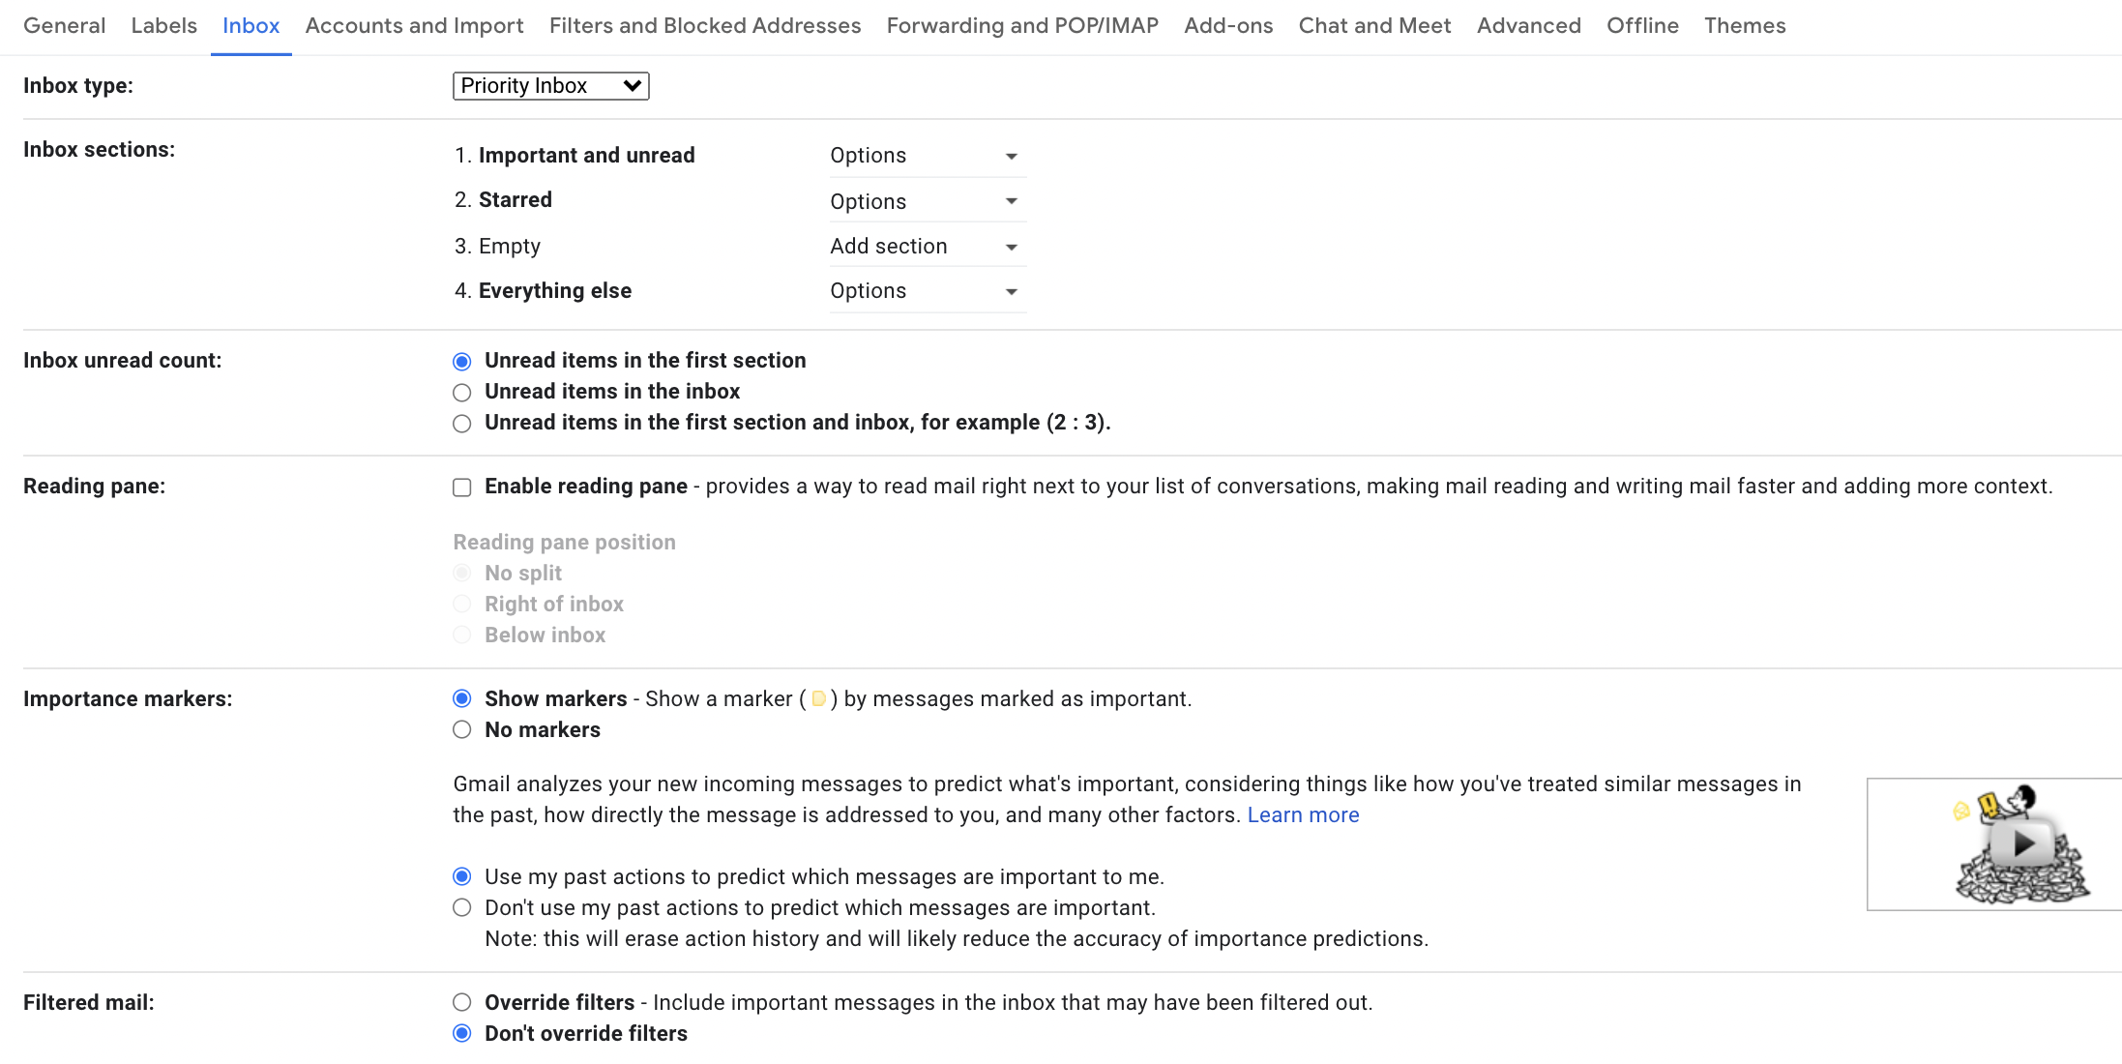Select Override filters for filtered mail
Screen dimensions: 2122x1064
462,1001
